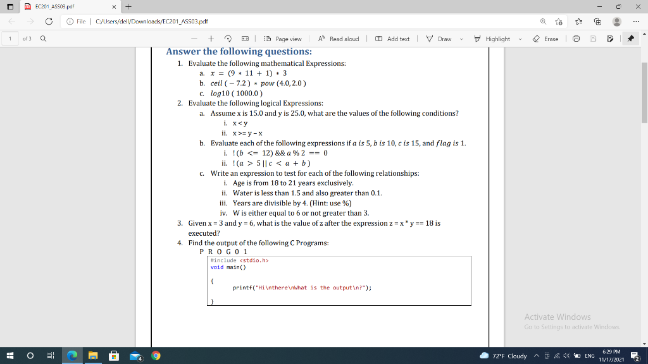Print the PDF document
This screenshot has height=364, width=648.
coord(576,38)
